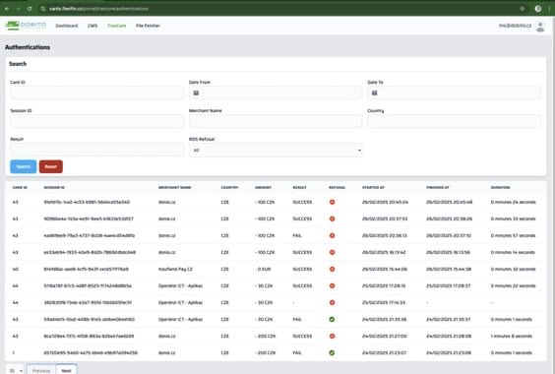Click refusal icon in the Kaufland Pay CZ row
The image size is (555, 374).
pyautogui.click(x=332, y=269)
